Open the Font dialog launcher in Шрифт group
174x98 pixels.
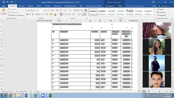[x=58, y=18]
